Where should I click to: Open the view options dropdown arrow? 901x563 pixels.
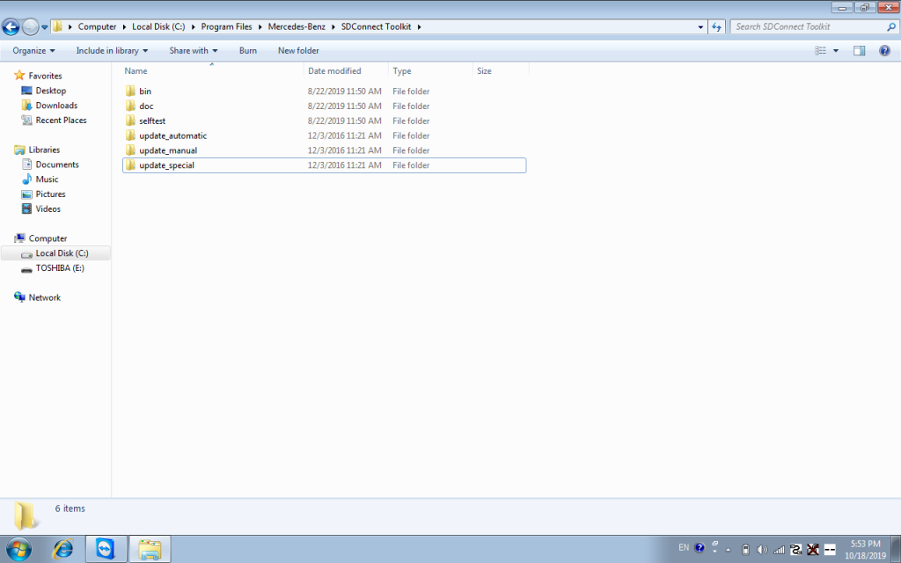[x=836, y=50]
